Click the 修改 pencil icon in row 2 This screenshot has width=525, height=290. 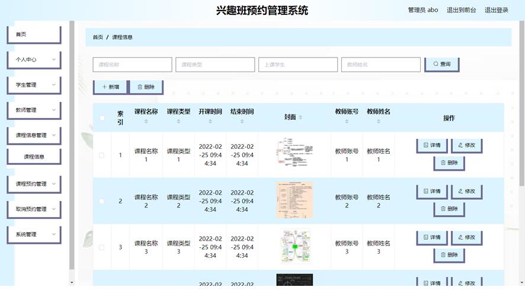pos(460,191)
